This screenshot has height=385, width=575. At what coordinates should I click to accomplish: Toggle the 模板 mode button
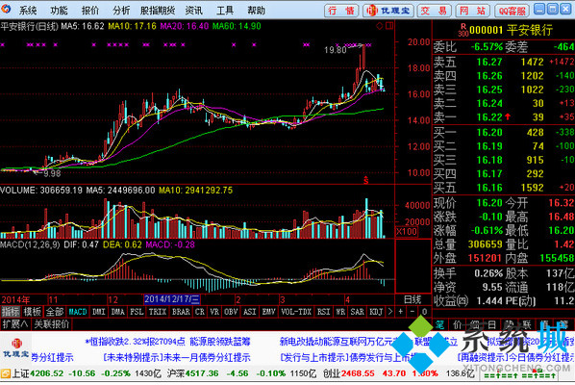[33, 312]
